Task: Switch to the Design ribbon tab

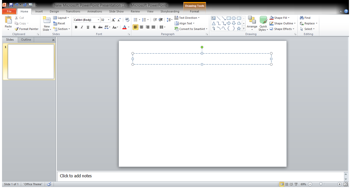Action: coord(54,11)
